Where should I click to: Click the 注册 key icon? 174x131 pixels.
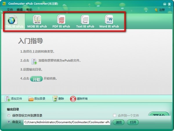pyautogui.click(x=156, y=10)
